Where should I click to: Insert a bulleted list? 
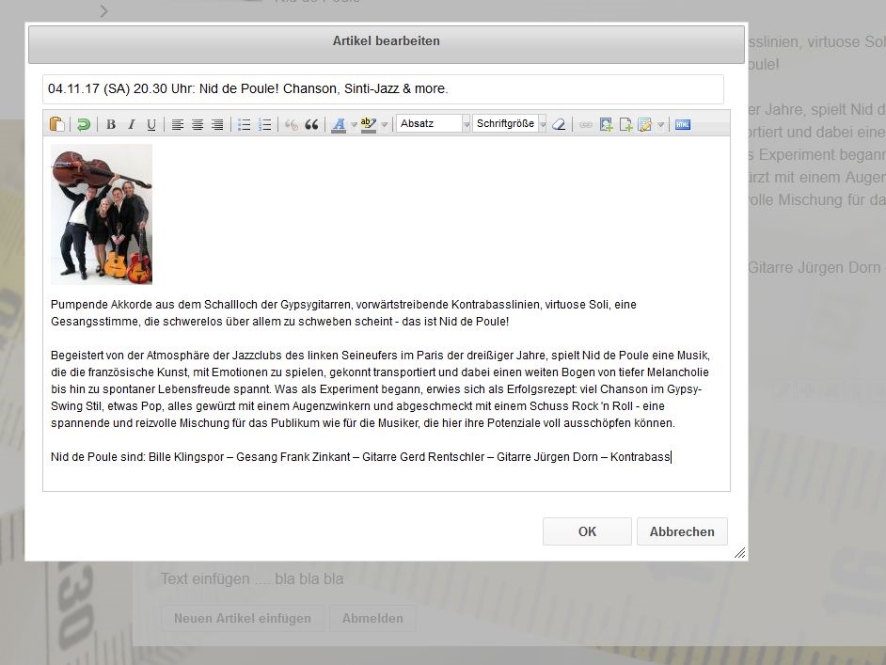[x=244, y=124]
